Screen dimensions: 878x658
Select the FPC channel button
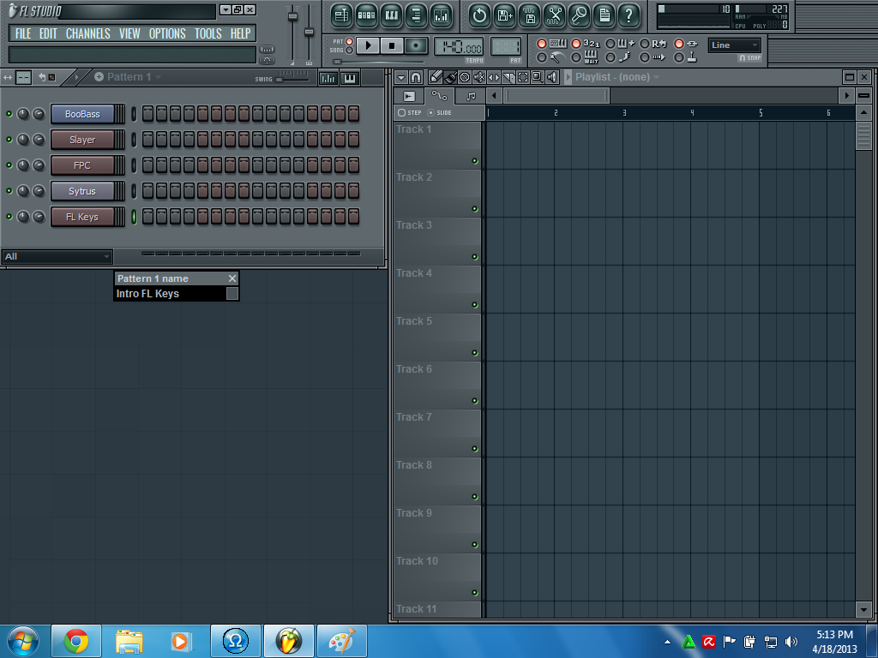pos(82,165)
